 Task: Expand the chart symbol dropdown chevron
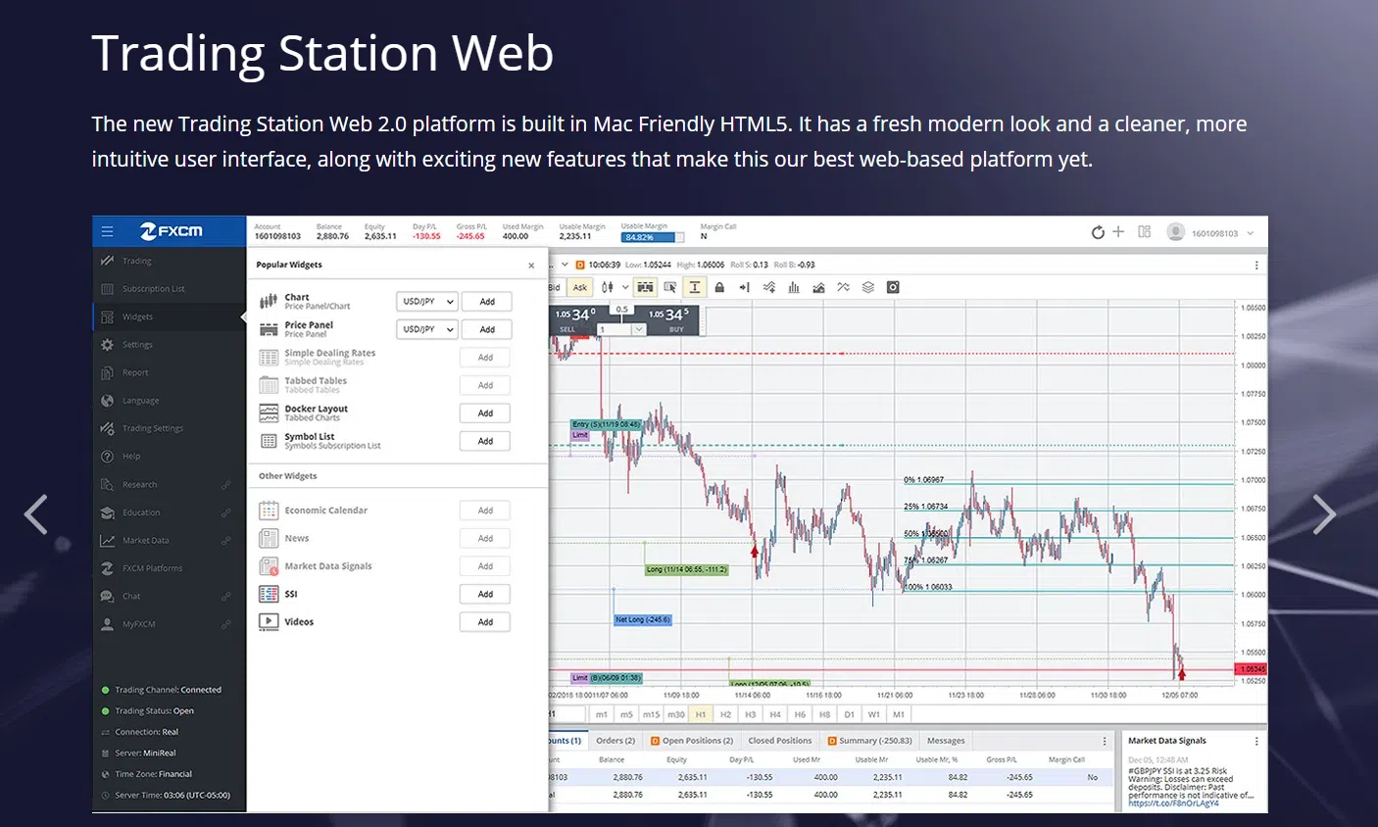pos(565,265)
